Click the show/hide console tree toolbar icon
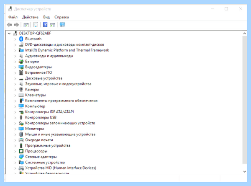The width and height of the screenshot is (251, 186). pos(26,25)
